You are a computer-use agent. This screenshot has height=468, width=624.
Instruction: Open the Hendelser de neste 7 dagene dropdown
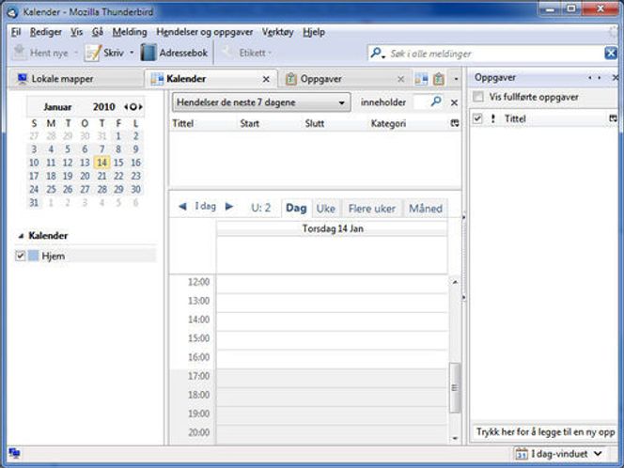point(261,102)
